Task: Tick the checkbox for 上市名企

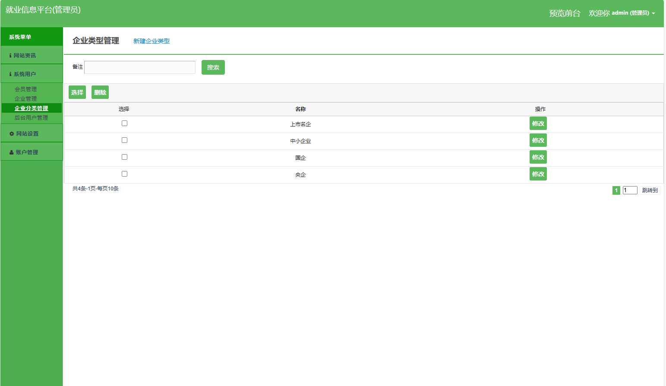Action: tap(124, 123)
